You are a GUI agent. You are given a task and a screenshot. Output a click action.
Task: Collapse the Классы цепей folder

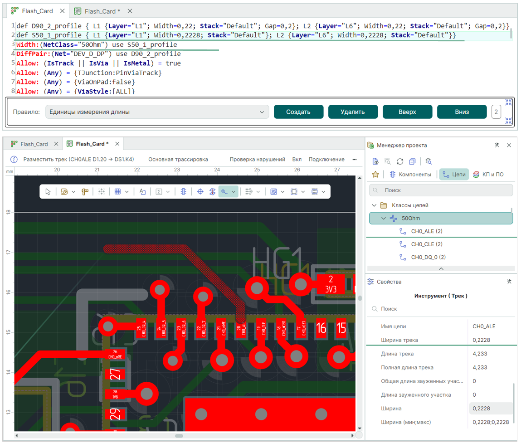point(374,205)
